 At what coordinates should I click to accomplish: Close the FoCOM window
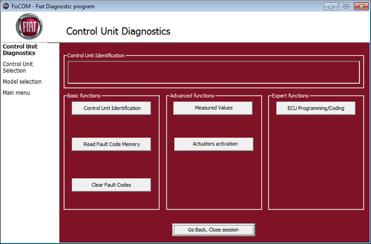[362, 6]
